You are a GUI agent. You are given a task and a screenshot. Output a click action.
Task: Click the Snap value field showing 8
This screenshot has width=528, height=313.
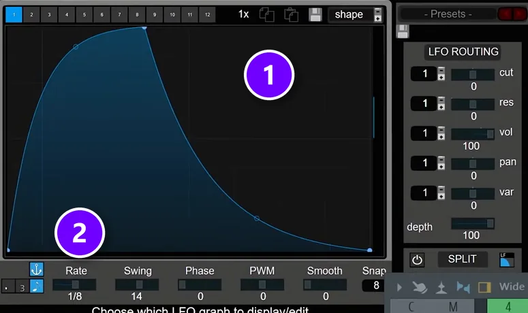373,285
